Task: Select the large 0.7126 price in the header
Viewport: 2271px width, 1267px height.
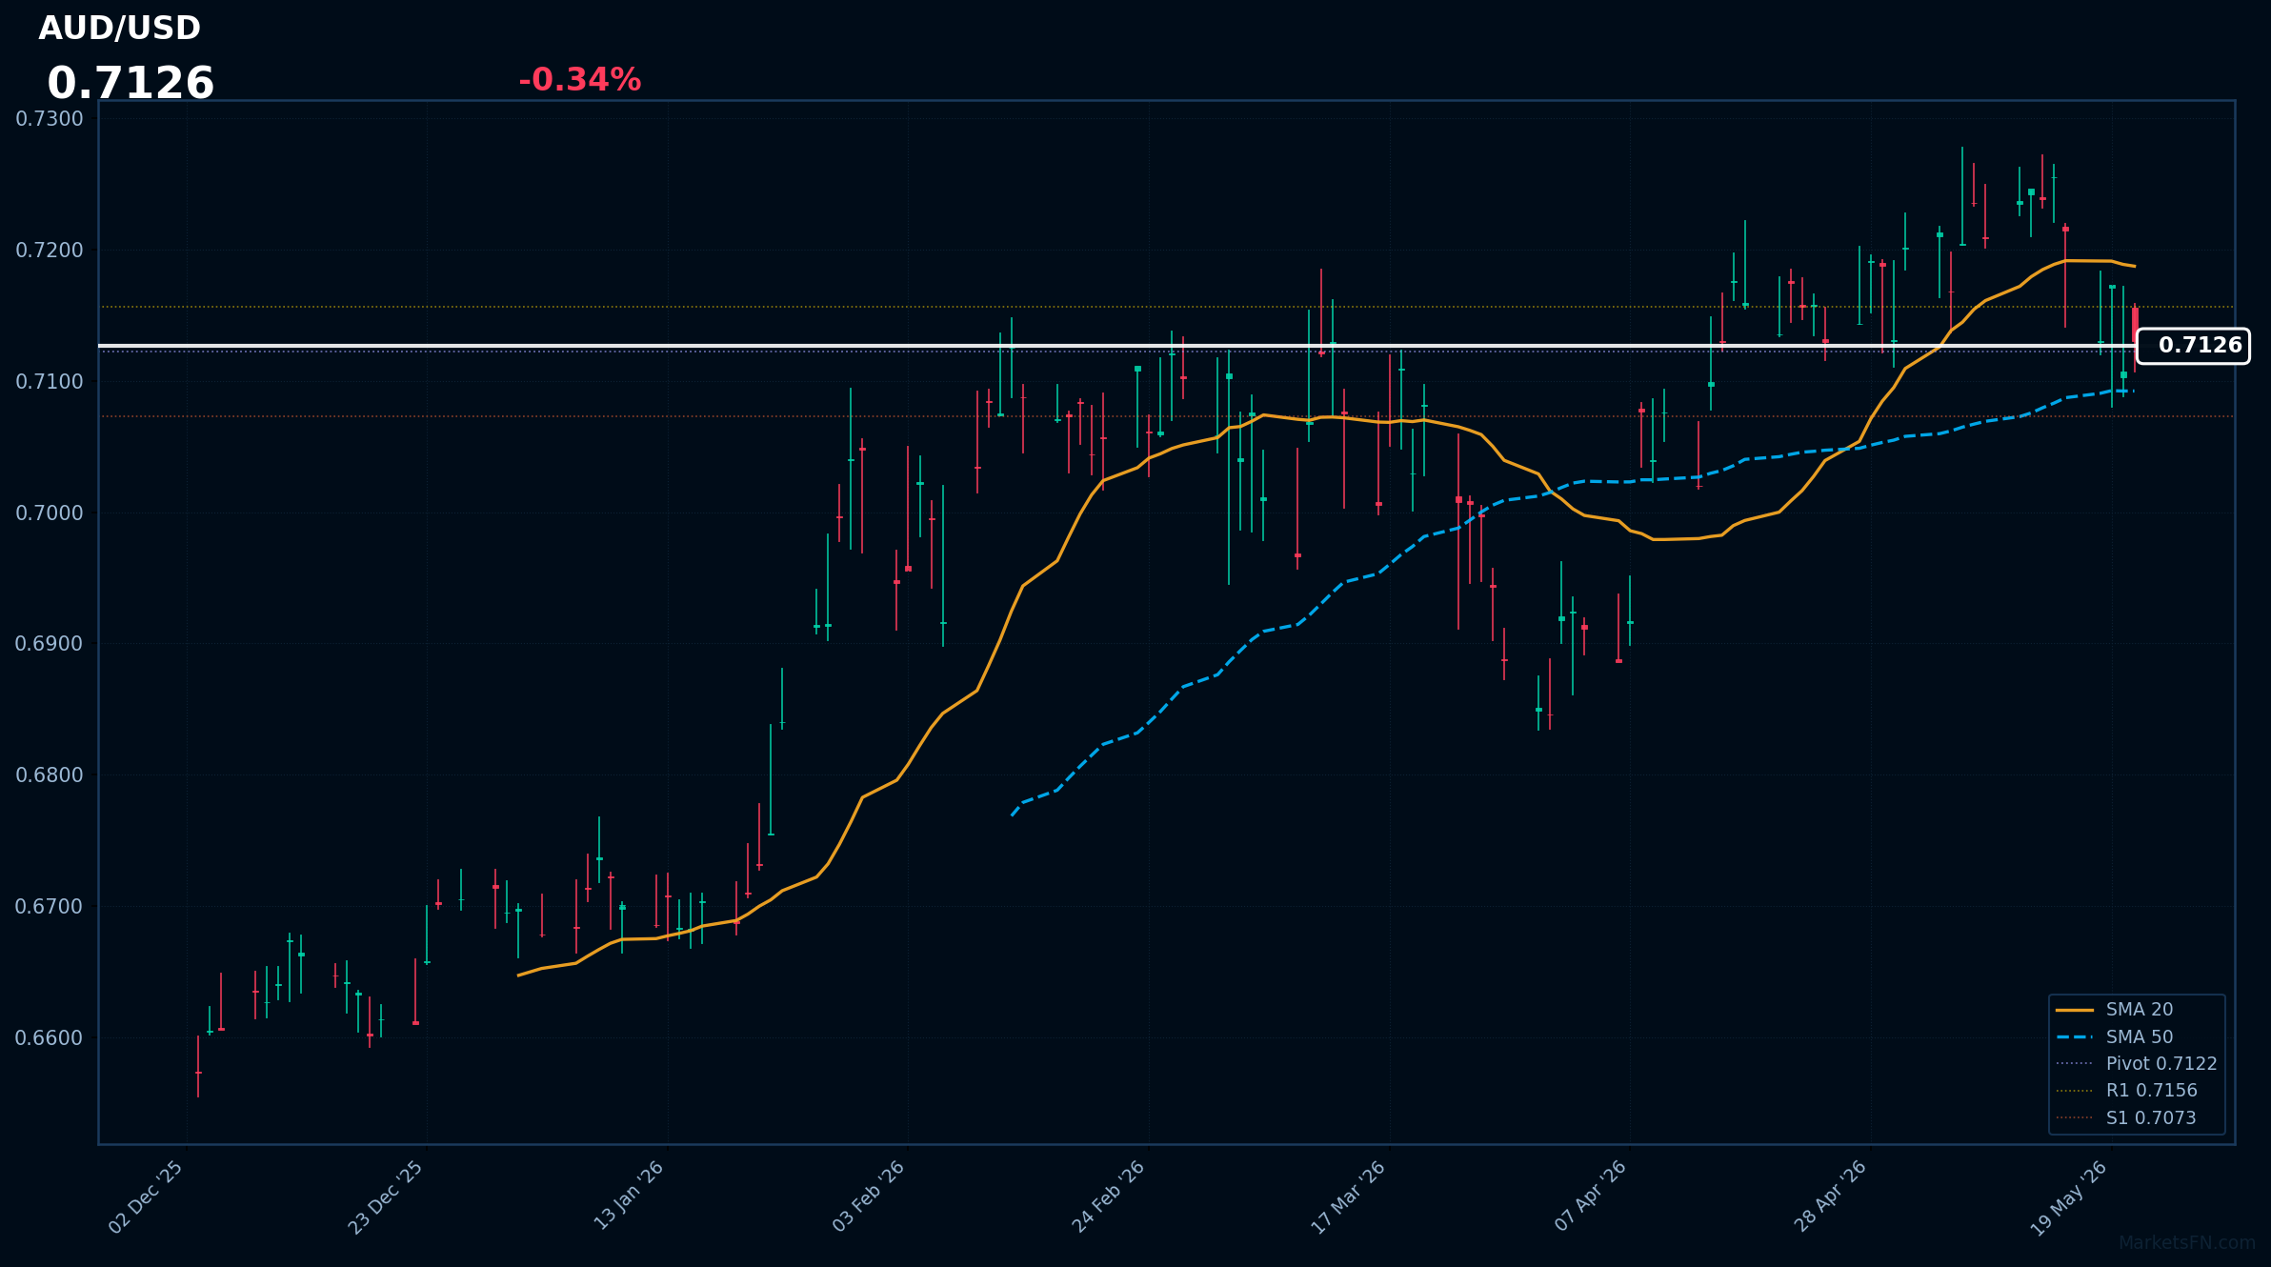Action: click(131, 83)
